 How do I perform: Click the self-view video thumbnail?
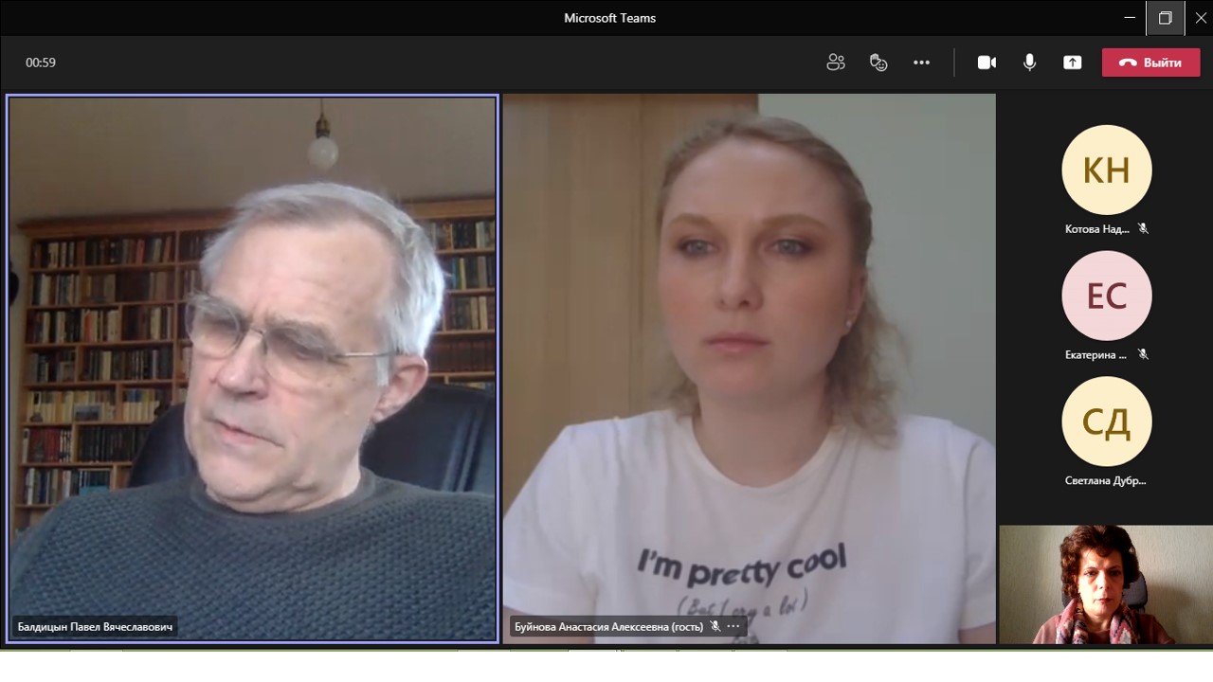1105,584
